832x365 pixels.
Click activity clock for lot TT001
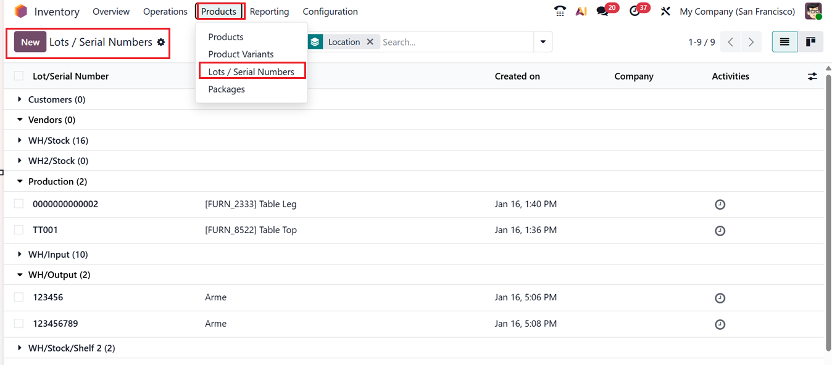tap(720, 231)
